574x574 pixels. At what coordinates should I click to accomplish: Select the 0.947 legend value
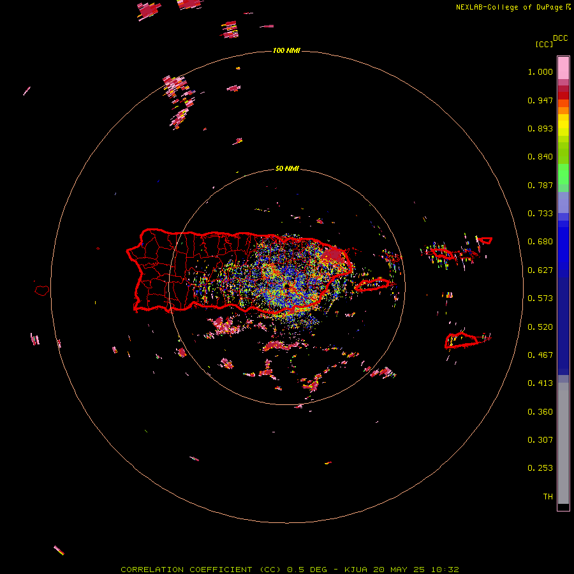[540, 100]
